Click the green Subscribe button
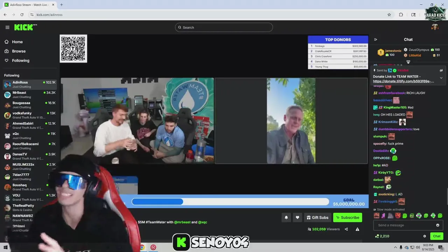Image resolution: width=448 pixels, height=252 pixels. pos(348,217)
